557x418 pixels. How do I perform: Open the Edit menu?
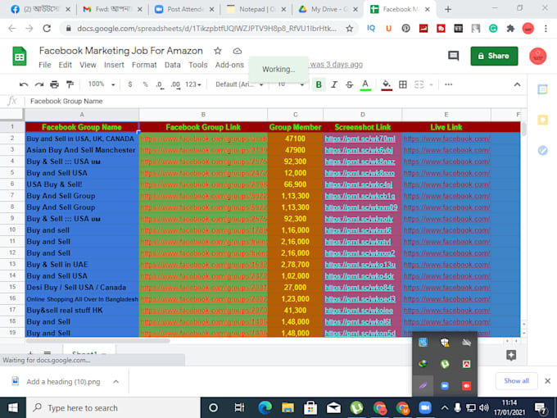click(65, 65)
